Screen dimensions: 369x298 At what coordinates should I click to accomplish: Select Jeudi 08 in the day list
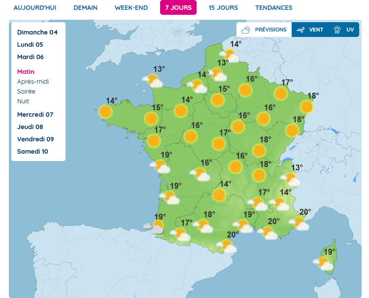click(x=32, y=127)
